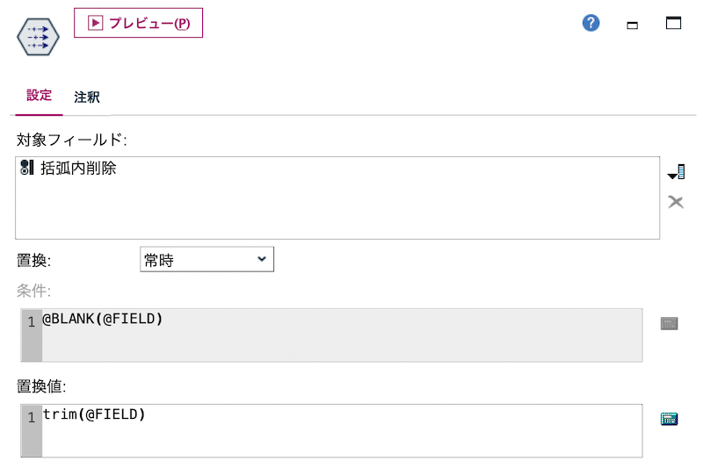Open help via the blue question mark

[591, 23]
